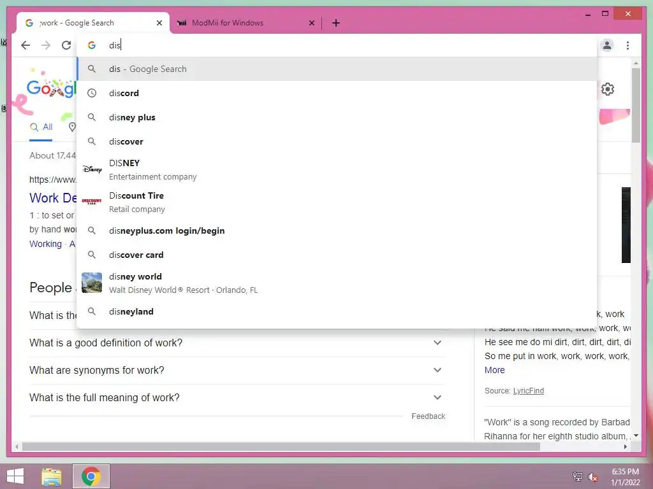Viewport: 653px width, 489px height.
Task: Click the clock history icon beside discord
Action: pos(92,93)
